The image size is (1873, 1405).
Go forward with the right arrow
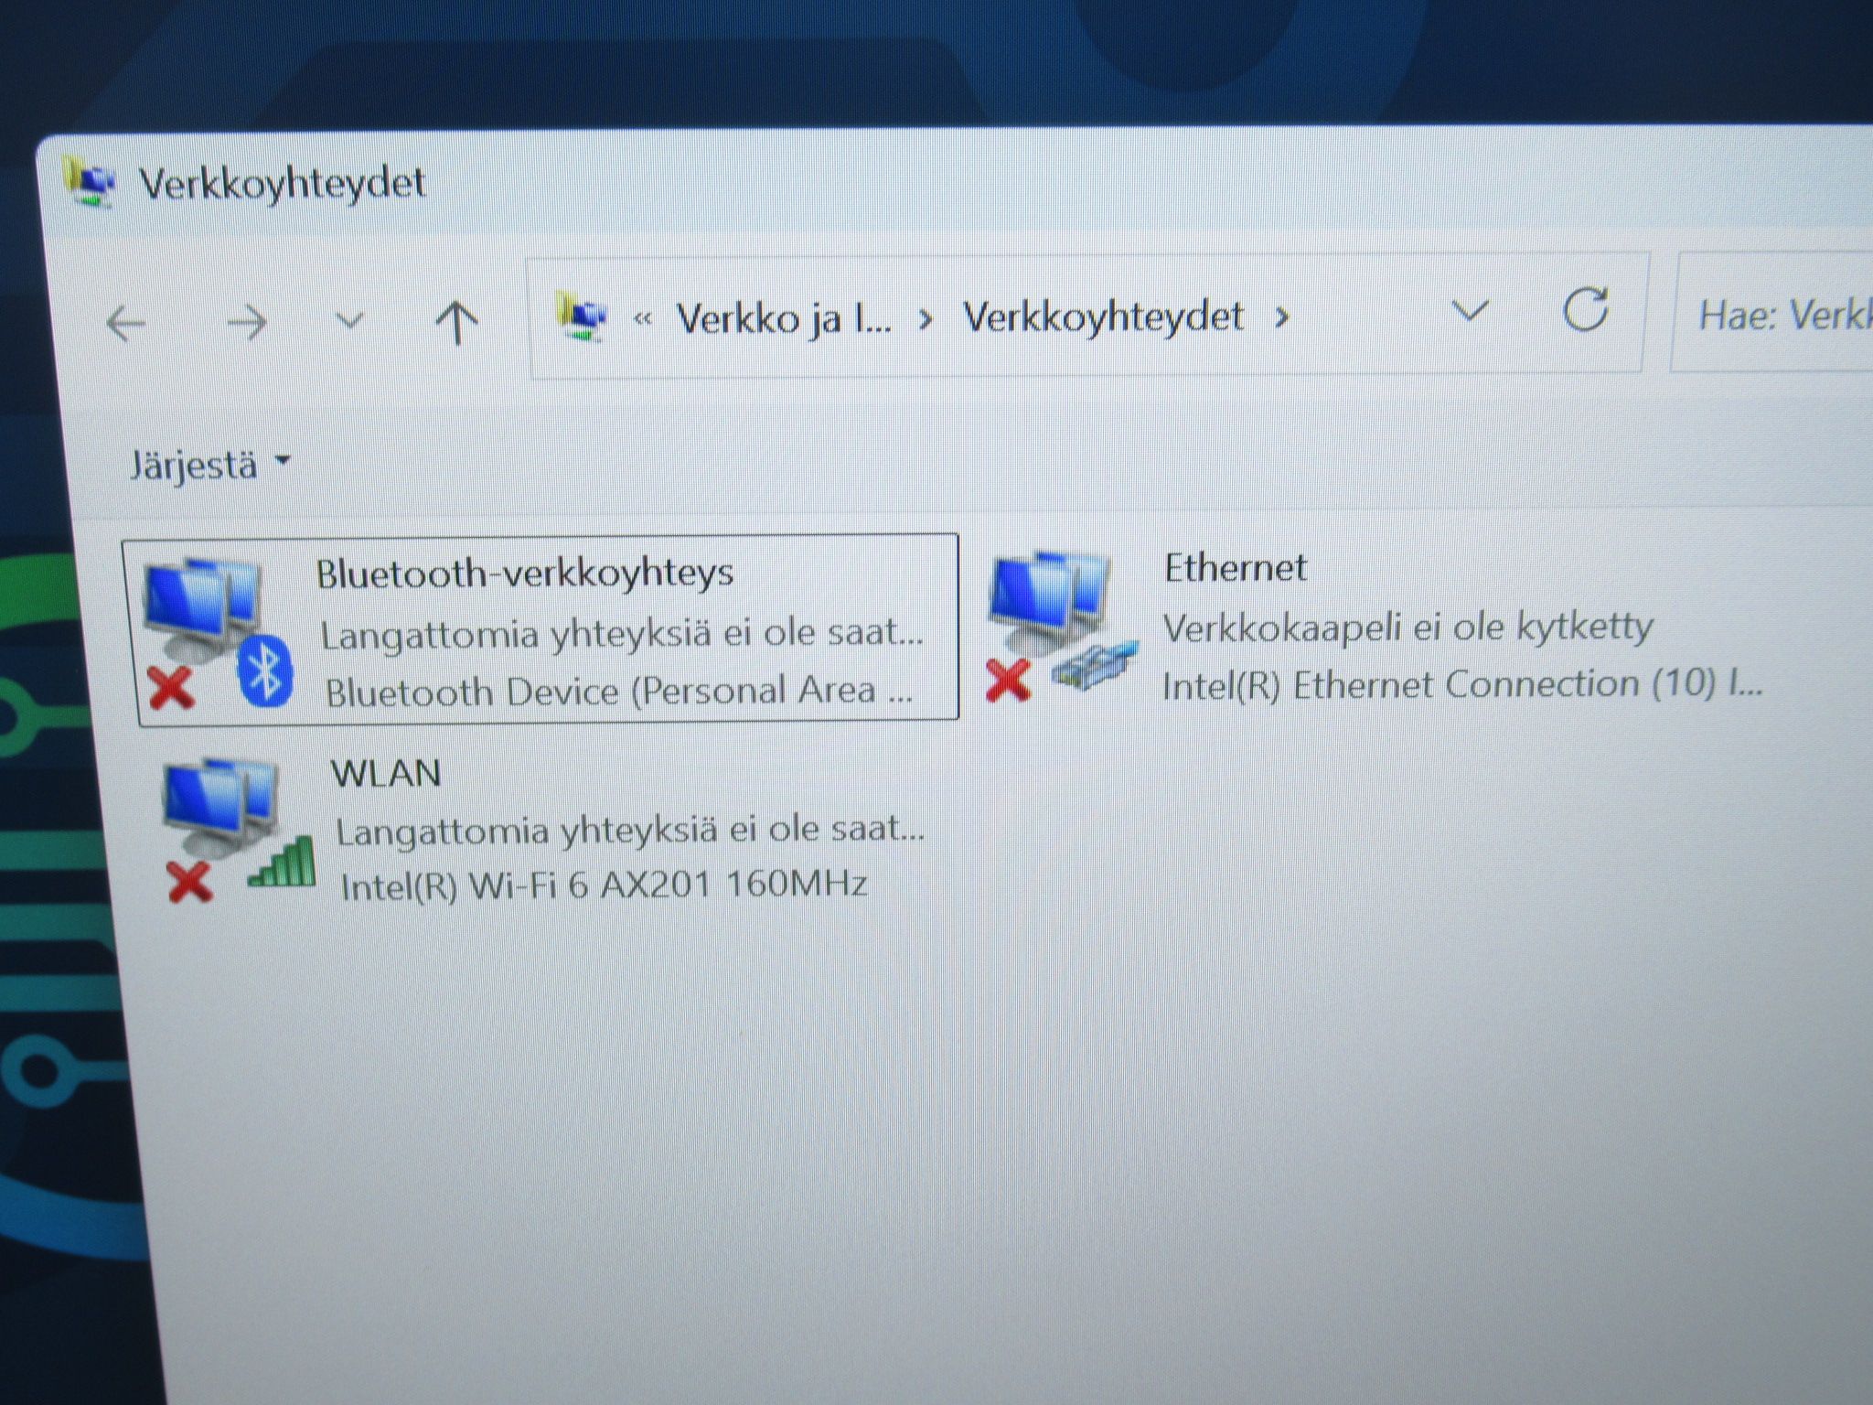click(x=246, y=323)
